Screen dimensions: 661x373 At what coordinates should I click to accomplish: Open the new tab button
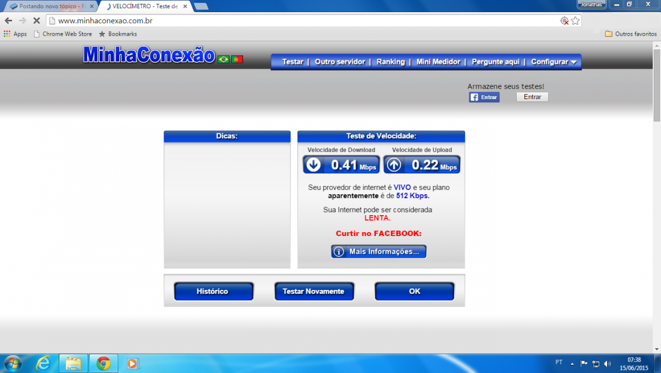pyautogui.click(x=201, y=7)
